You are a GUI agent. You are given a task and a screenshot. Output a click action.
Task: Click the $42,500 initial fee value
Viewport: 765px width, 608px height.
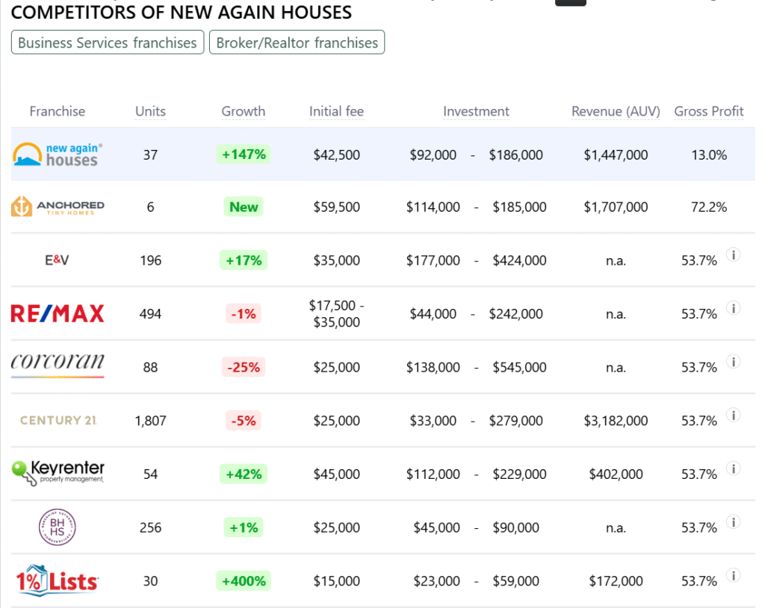click(337, 155)
